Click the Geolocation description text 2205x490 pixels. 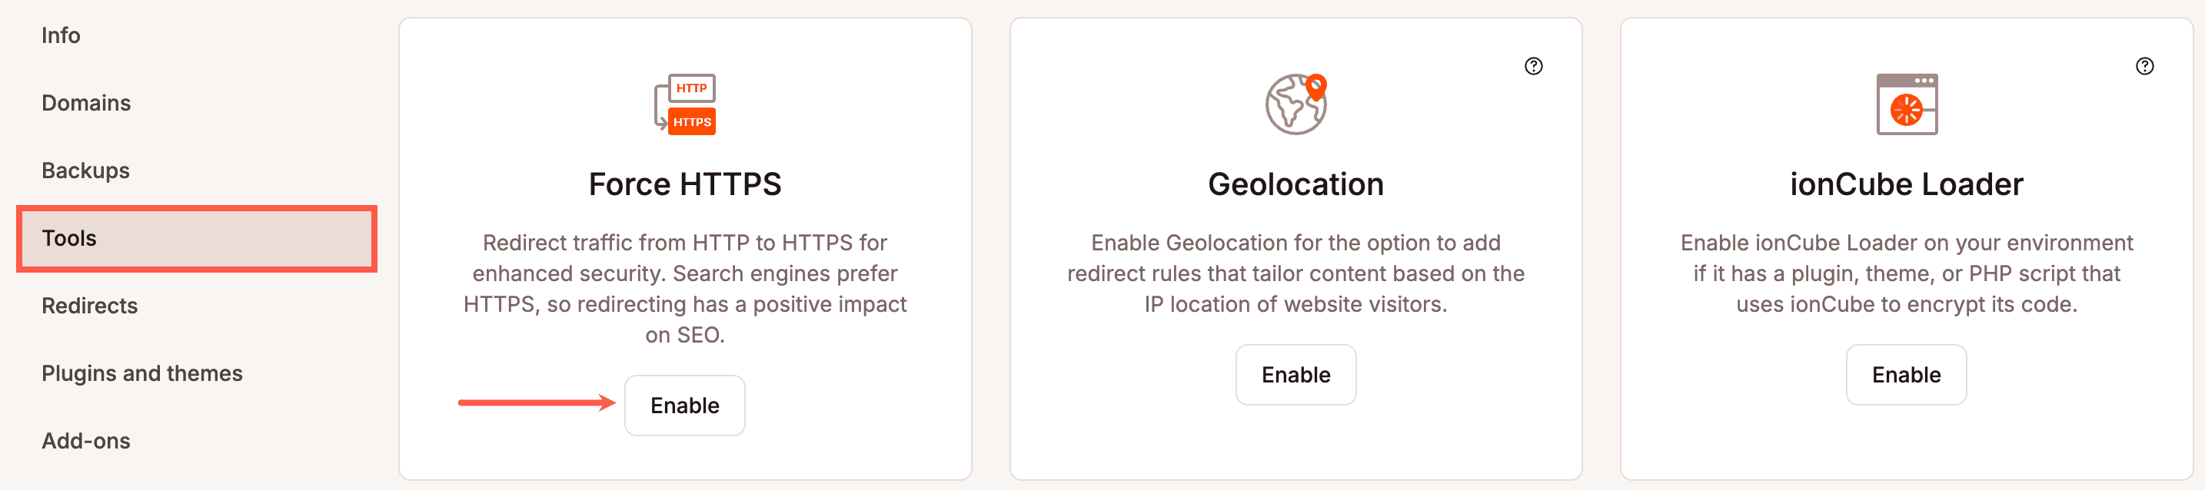point(1295,273)
